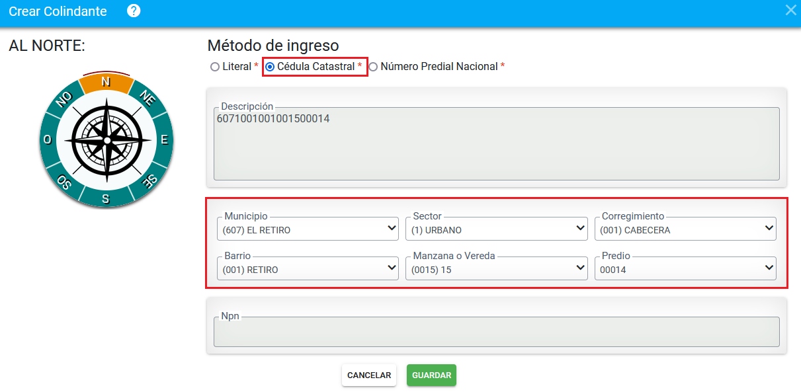This screenshot has height=392, width=801.
Task: Select the E segment on the compass
Action: pos(163,139)
